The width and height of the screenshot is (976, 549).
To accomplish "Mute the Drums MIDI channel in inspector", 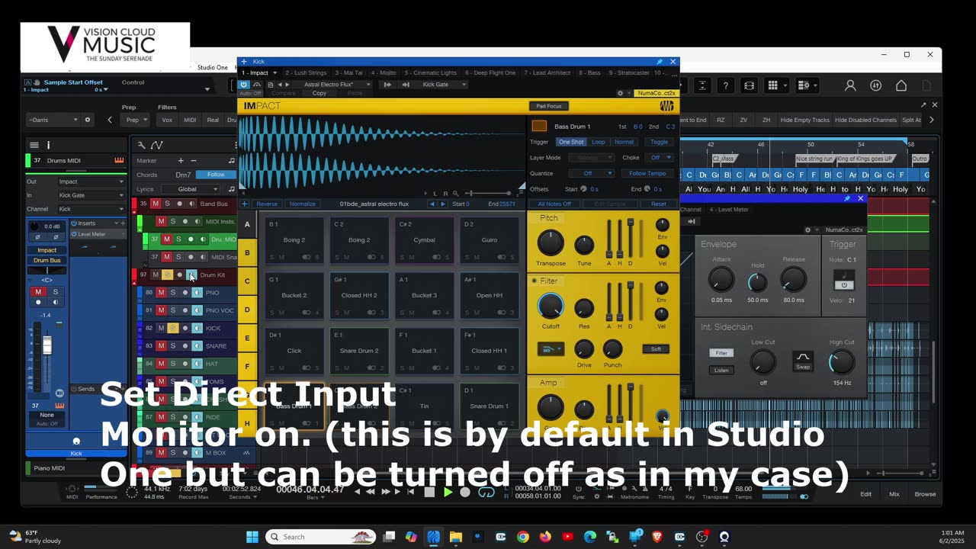I will [38, 292].
